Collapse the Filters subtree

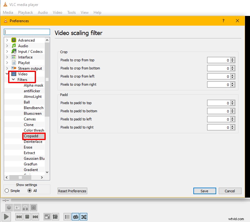point(13,79)
